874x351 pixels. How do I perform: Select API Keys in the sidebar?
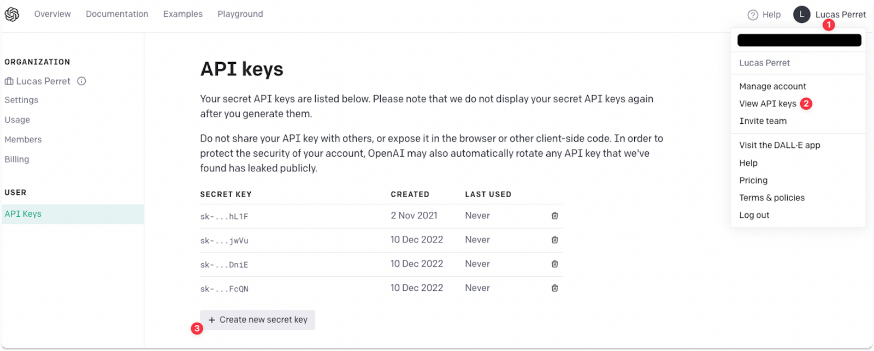(x=73, y=214)
